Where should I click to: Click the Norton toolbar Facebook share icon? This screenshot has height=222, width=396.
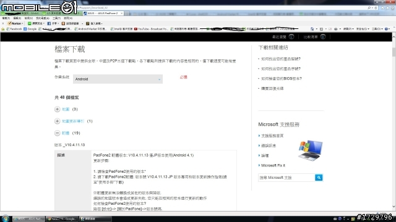click(x=49, y=23)
